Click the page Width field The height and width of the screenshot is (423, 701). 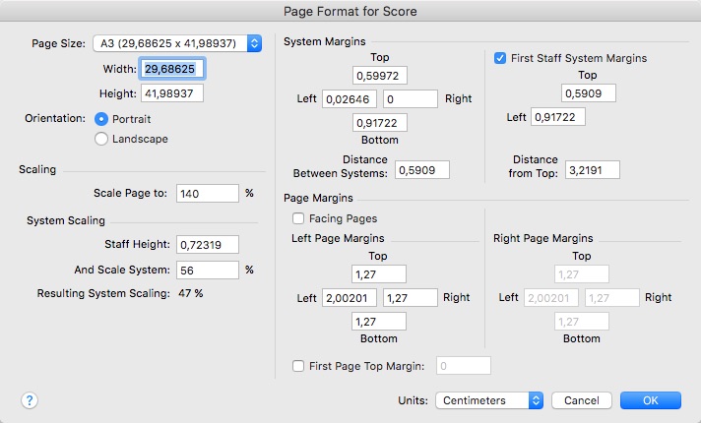point(173,69)
